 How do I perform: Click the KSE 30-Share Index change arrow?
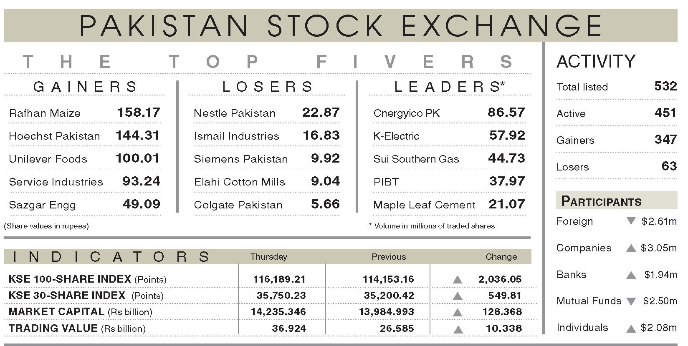point(458,296)
